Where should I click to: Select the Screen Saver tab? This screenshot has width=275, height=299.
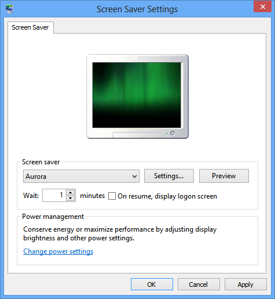[x=30, y=27]
